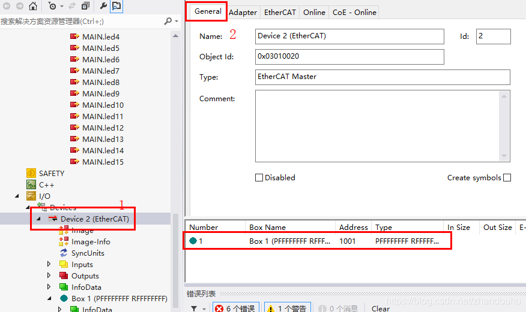Click the Comment text area

(x=377, y=126)
